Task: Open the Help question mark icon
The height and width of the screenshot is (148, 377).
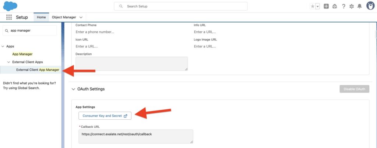Action: pyautogui.click(x=343, y=6)
